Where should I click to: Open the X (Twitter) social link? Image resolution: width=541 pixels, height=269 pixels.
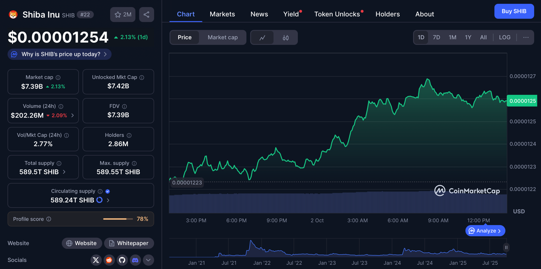tap(96, 260)
